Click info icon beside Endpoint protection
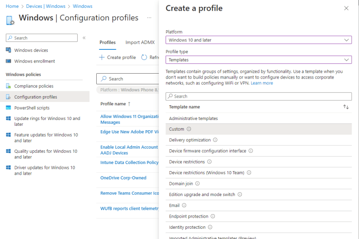 pos(213,216)
